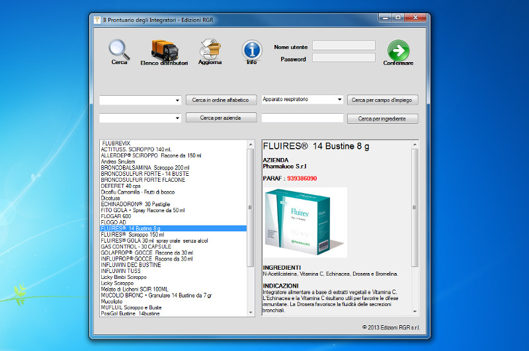This screenshot has width=529, height=351.
Task: Click the details panel scrollbar thumb
Action: 415,208
